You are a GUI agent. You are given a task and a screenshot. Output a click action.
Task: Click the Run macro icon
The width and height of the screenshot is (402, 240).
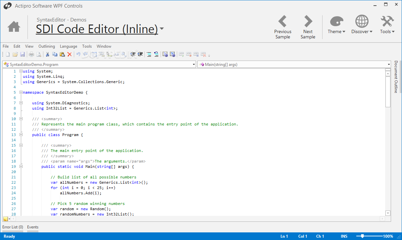coord(181,54)
